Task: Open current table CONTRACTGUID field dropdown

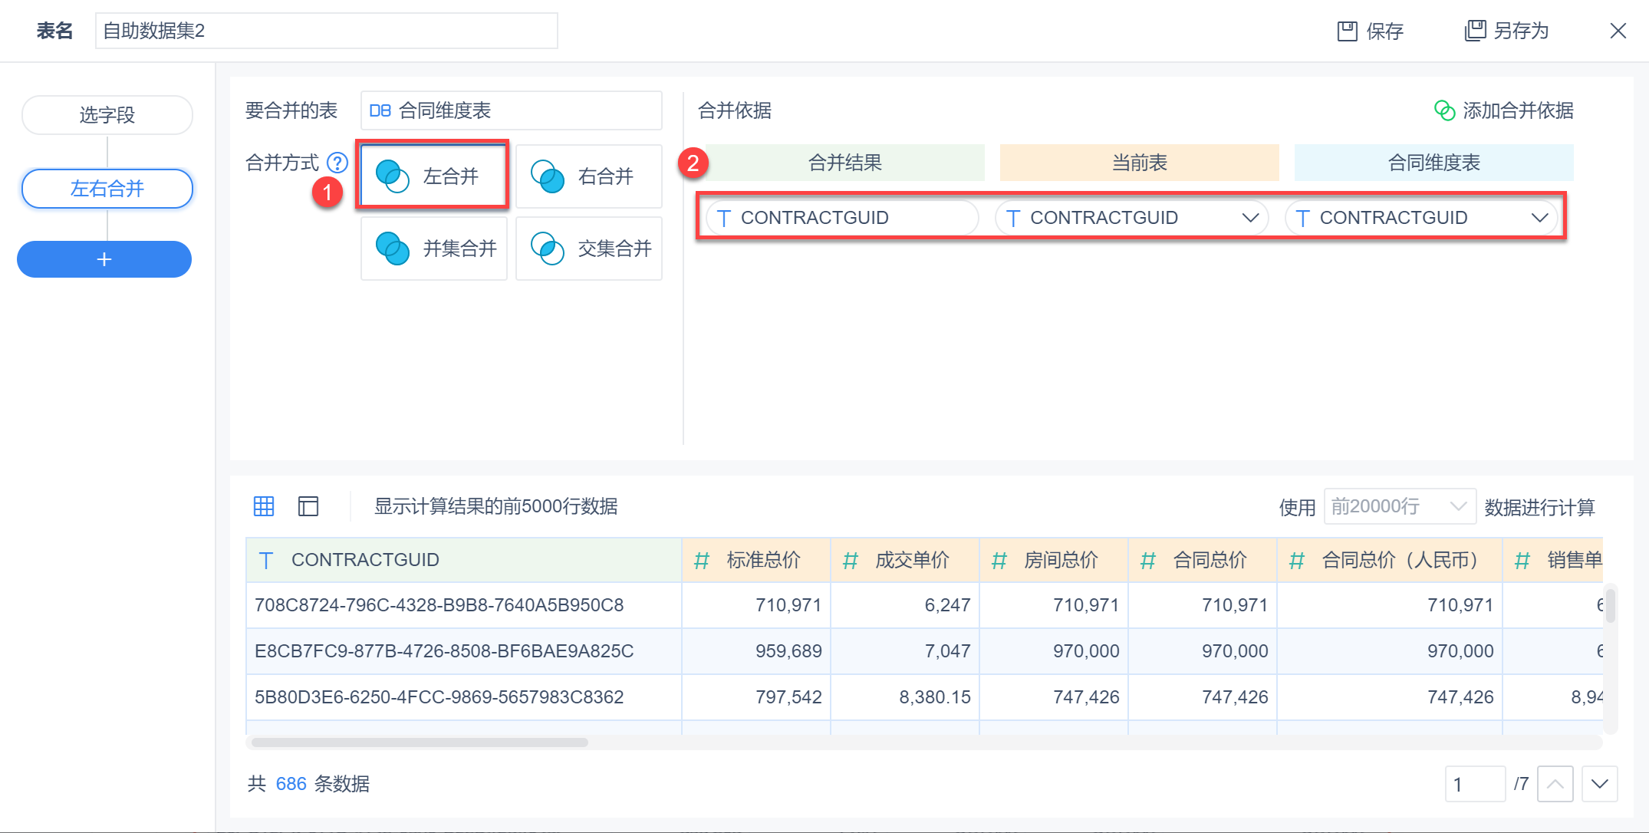Action: 1250,218
